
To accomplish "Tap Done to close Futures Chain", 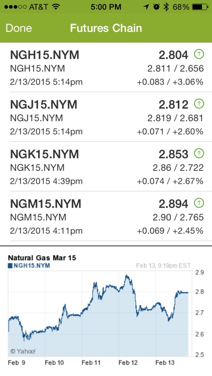I will coord(19,28).
